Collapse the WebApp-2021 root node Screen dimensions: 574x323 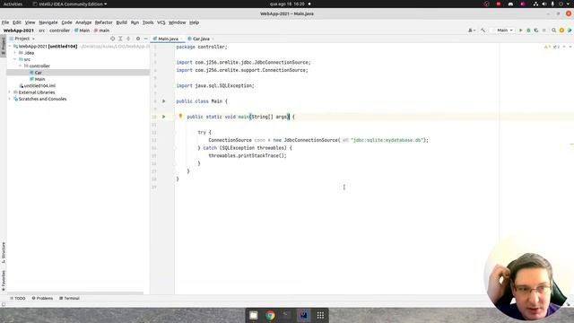tap(10, 47)
